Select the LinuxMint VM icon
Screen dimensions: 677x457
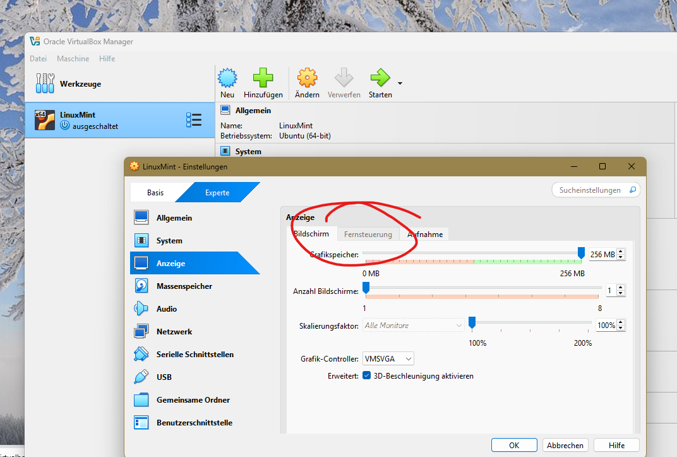45,120
